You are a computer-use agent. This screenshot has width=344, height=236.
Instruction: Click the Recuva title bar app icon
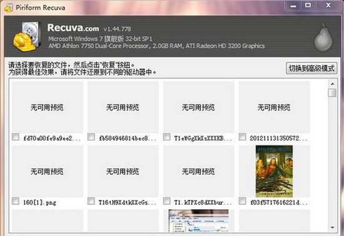(9, 7)
